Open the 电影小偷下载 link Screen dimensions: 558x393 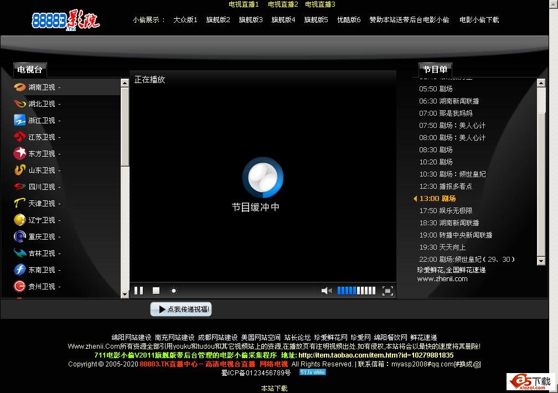(479, 20)
